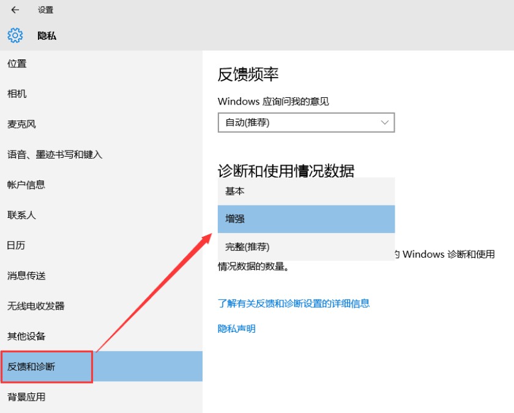
Task: Open 日历 privacy options
Action: click(x=16, y=245)
